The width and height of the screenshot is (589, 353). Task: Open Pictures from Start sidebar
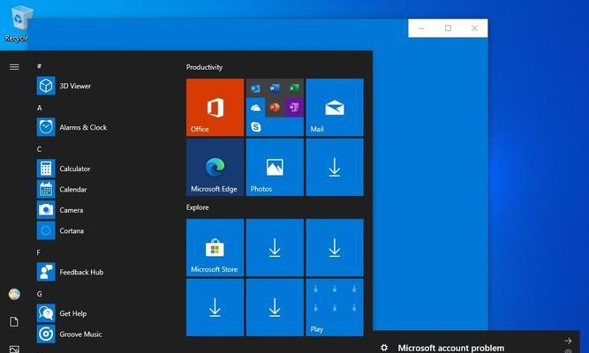(x=14, y=349)
